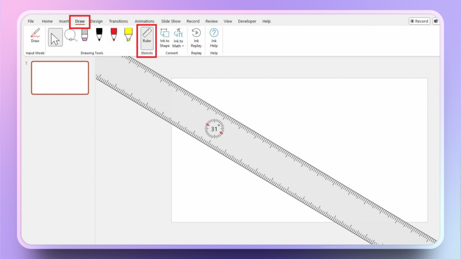Viewport: 461px width, 259px height.
Task: Open the Developer tab
Action: [247, 21]
